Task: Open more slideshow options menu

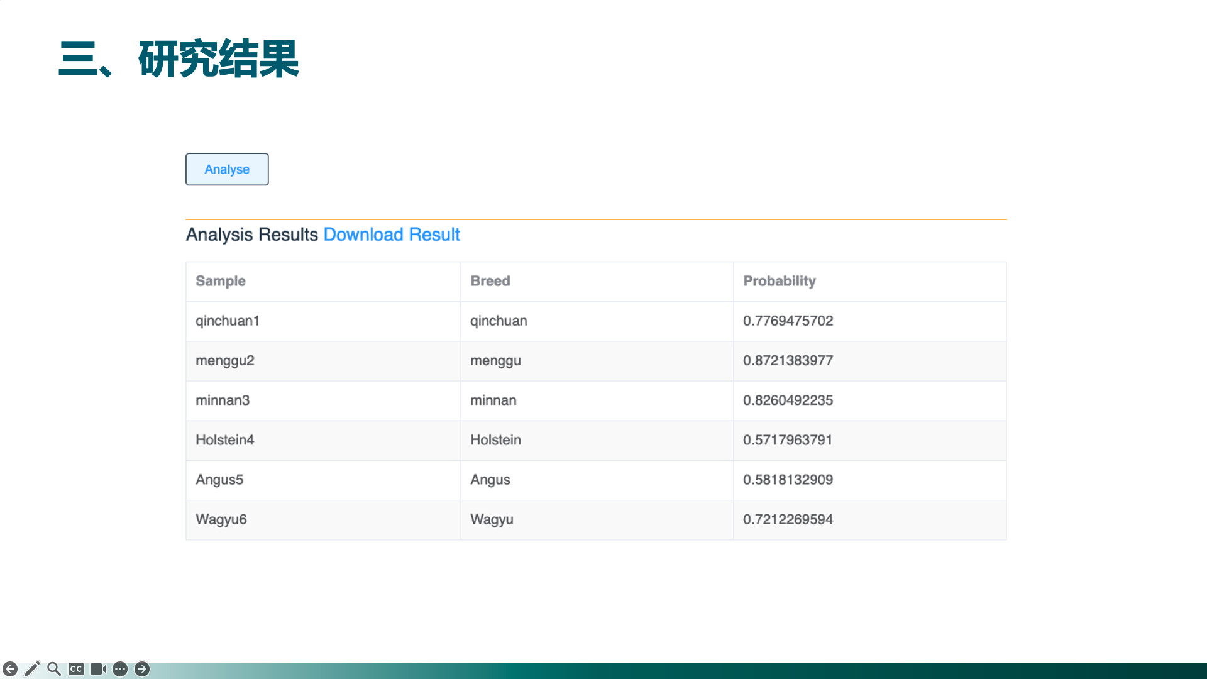Action: click(x=120, y=669)
